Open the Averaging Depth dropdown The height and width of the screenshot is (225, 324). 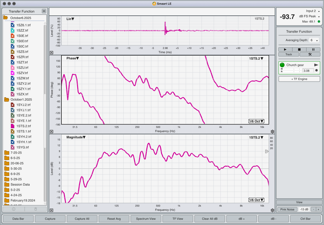click(x=314, y=40)
